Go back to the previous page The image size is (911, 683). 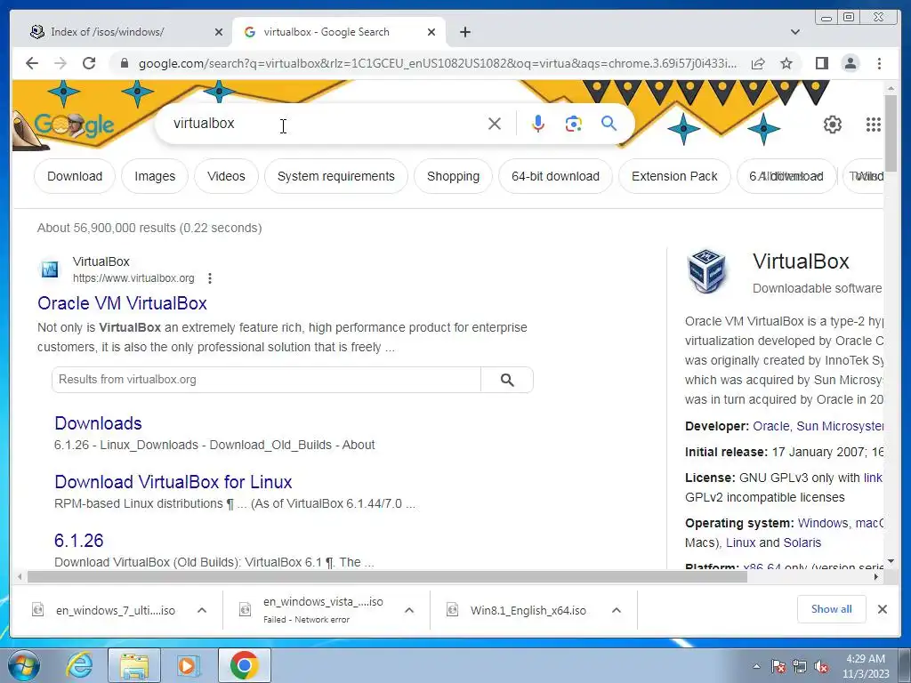tap(32, 63)
